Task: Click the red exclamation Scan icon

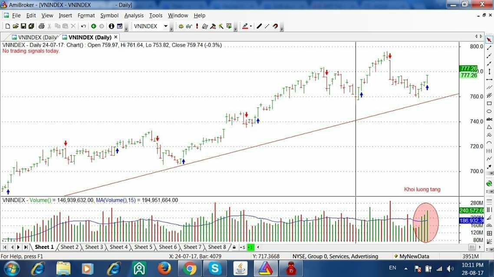Action: (x=197, y=26)
